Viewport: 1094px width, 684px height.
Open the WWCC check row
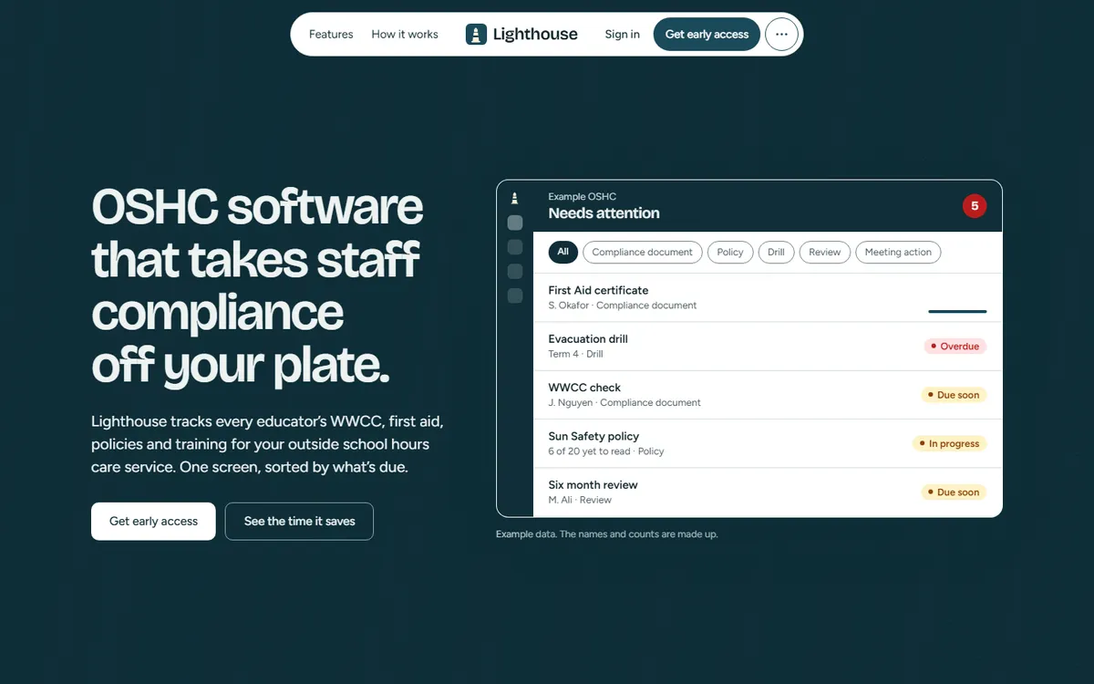(x=768, y=395)
